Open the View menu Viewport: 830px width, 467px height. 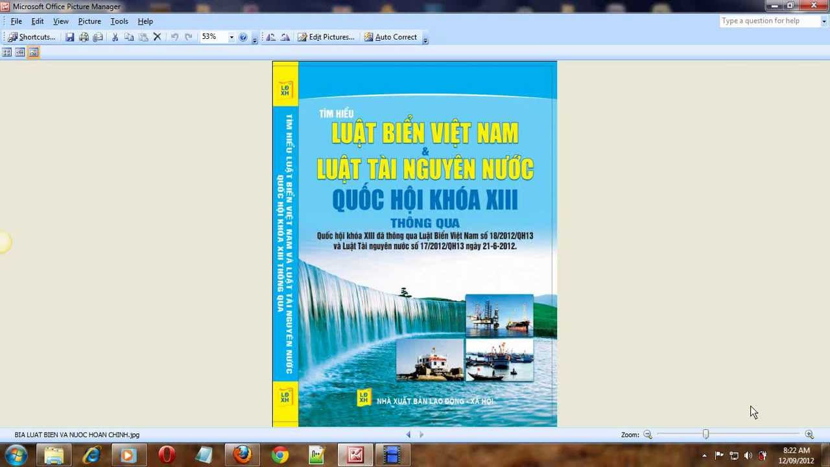click(61, 21)
